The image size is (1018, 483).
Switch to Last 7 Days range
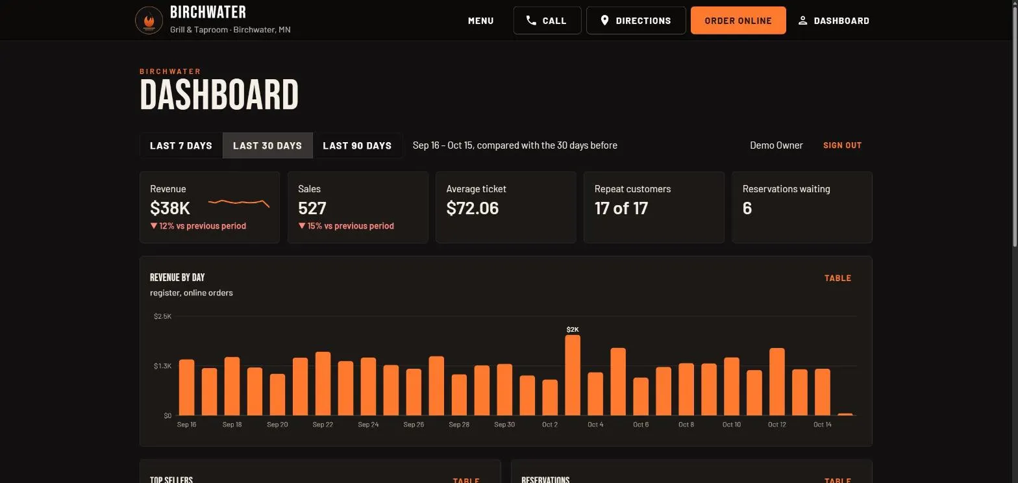[x=181, y=145]
